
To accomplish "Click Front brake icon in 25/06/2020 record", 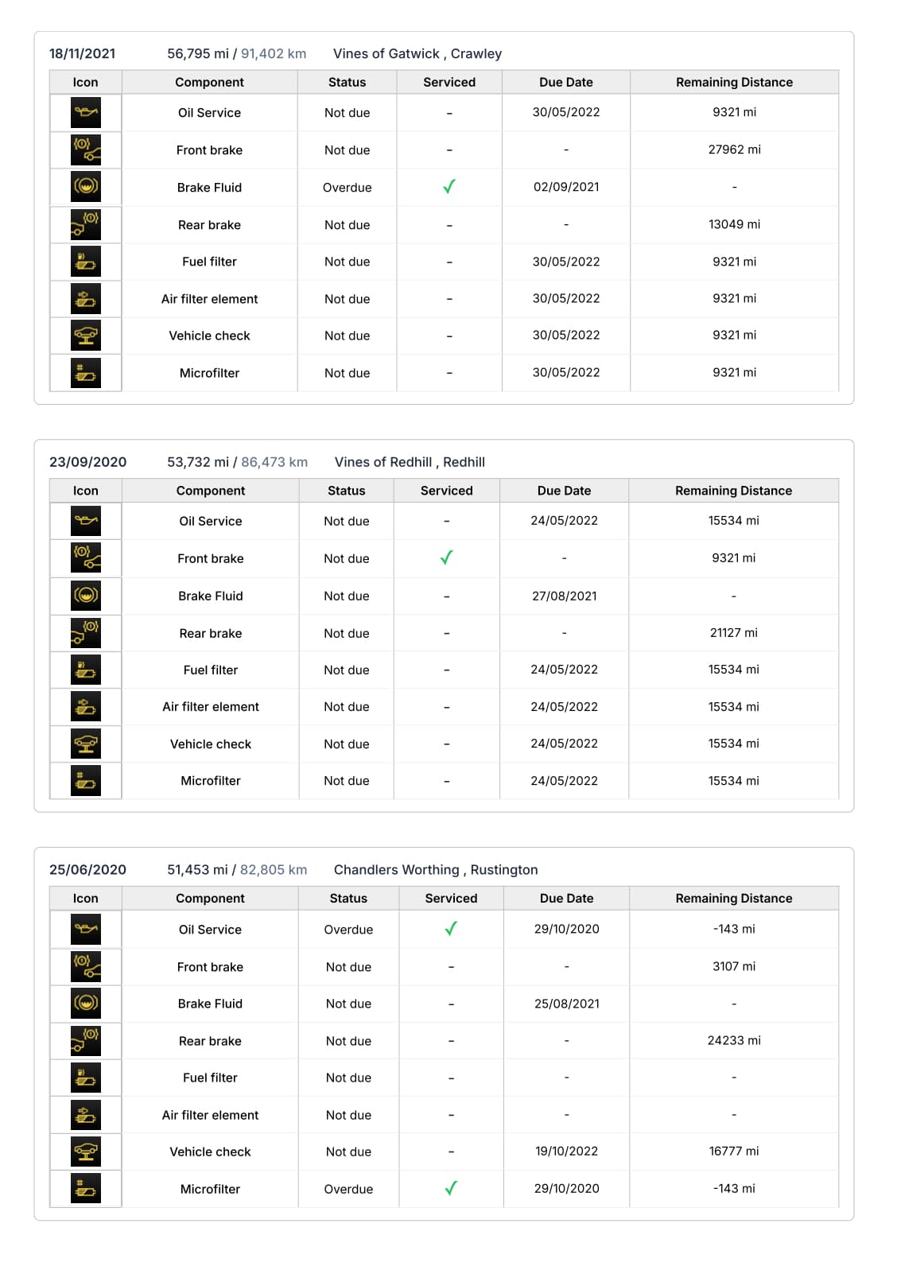I will coord(86,967).
